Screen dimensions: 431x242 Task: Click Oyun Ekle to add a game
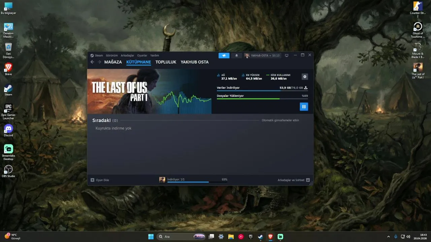100,180
